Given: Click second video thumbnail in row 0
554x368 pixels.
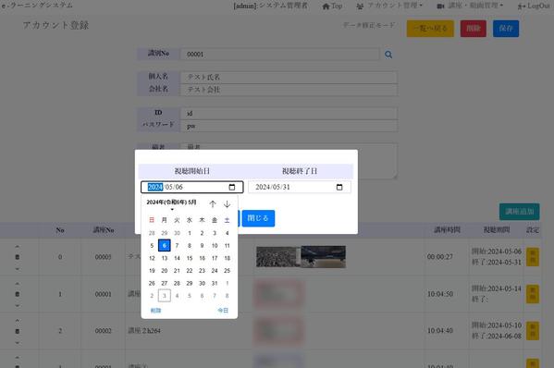Looking at the screenshot, I should coord(324,257).
